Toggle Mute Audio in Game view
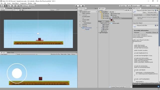The width and height of the screenshot is (160, 90). click(64, 54)
